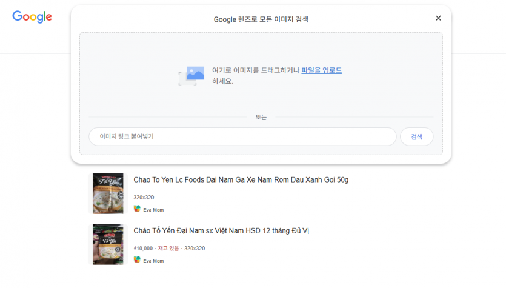Image resolution: width=506 pixels, height=288 pixels.
Task: Open the Chao To Yen Lc Foods thumbnail
Action: (108, 194)
